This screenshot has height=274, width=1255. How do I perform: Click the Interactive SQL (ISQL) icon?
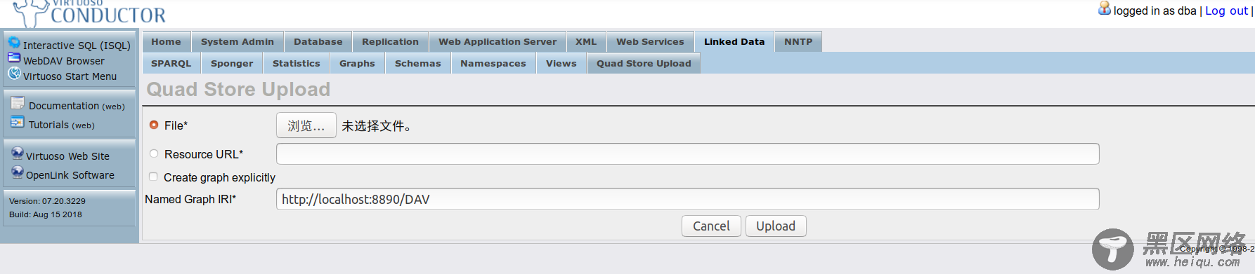point(14,43)
